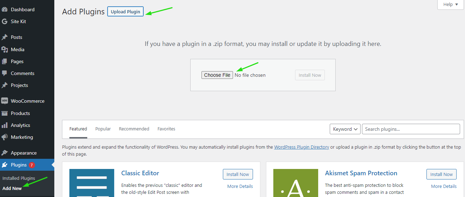This screenshot has width=465, height=197.
Task: Go to Posts in sidebar
Action: [x=16, y=37]
